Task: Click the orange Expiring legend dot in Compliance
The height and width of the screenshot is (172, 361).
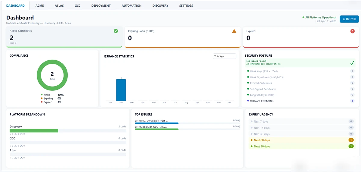Action: 42,99
